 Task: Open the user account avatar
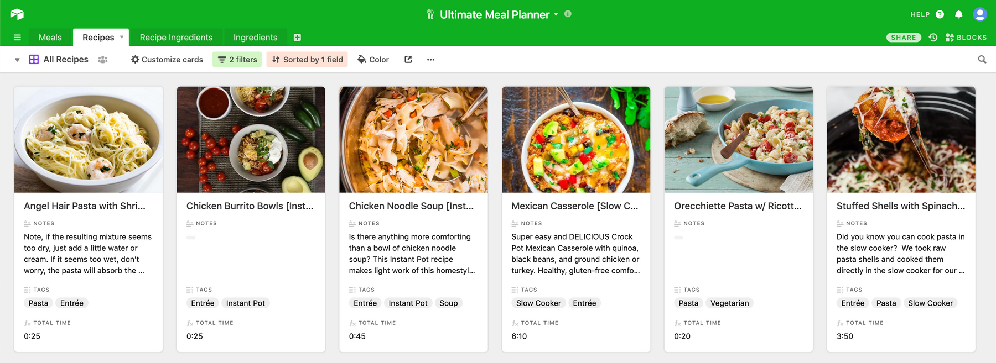(980, 14)
